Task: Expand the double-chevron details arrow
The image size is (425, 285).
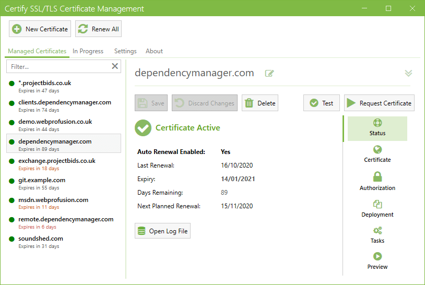Action: [408, 73]
